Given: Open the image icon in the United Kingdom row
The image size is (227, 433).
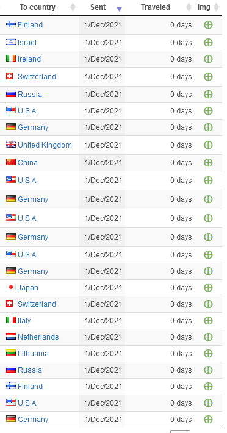Looking at the screenshot, I should click(x=208, y=145).
